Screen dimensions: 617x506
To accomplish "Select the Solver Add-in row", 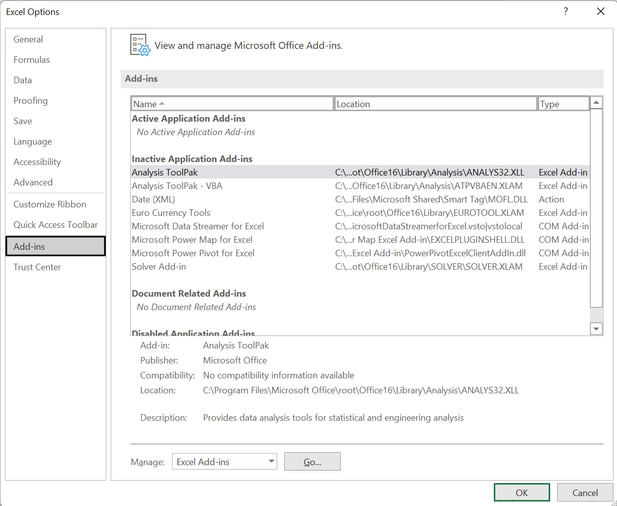I will coord(360,266).
